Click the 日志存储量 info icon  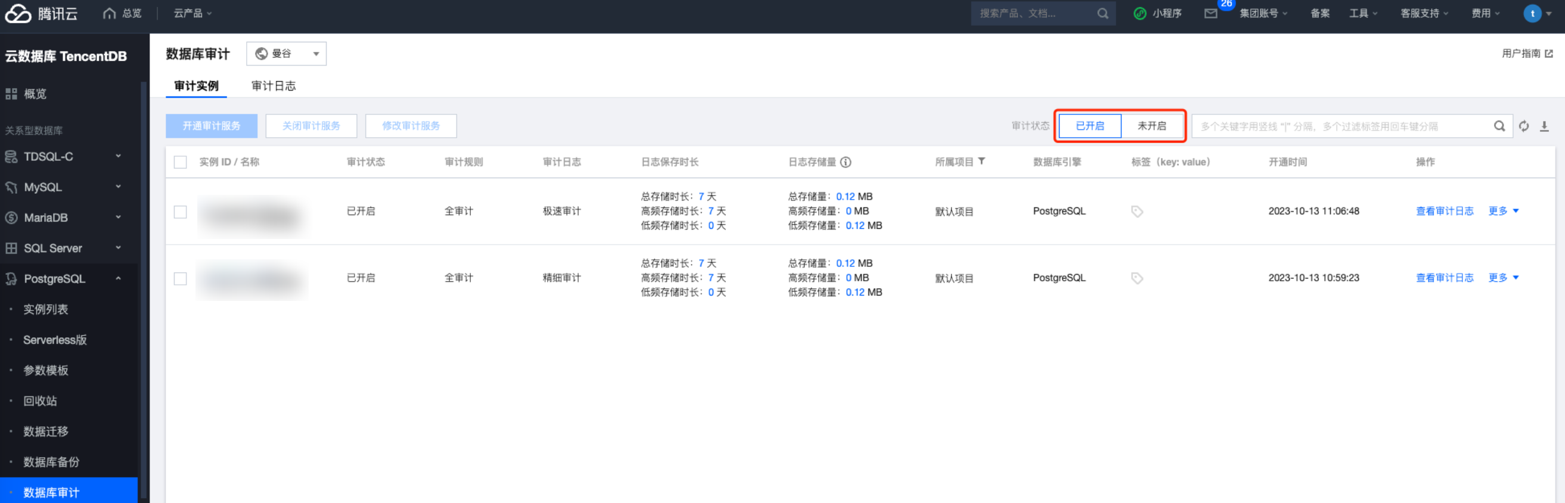click(845, 162)
